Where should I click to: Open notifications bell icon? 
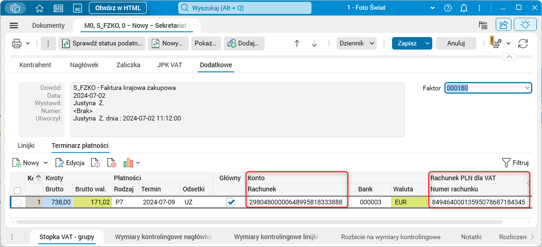[x=463, y=7]
